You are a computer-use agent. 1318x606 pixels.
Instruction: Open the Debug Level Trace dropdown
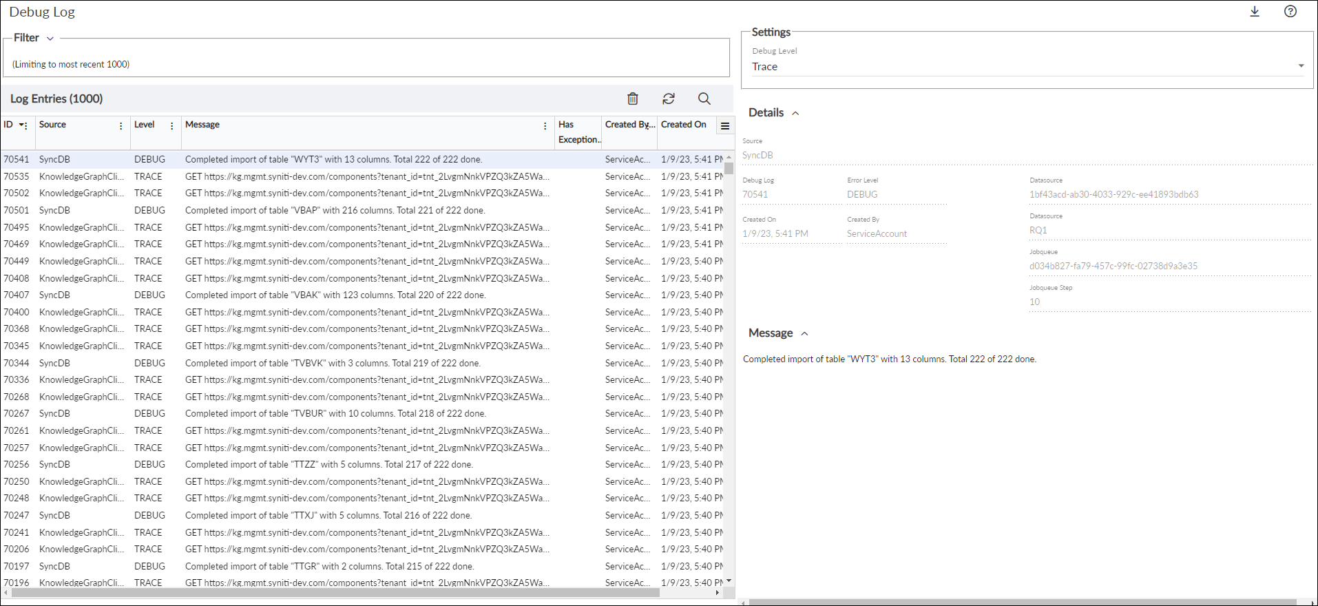click(1027, 67)
